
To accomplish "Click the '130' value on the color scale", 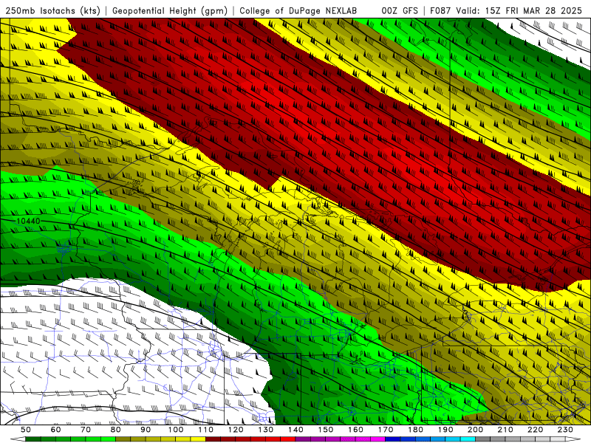I will (x=266, y=430).
